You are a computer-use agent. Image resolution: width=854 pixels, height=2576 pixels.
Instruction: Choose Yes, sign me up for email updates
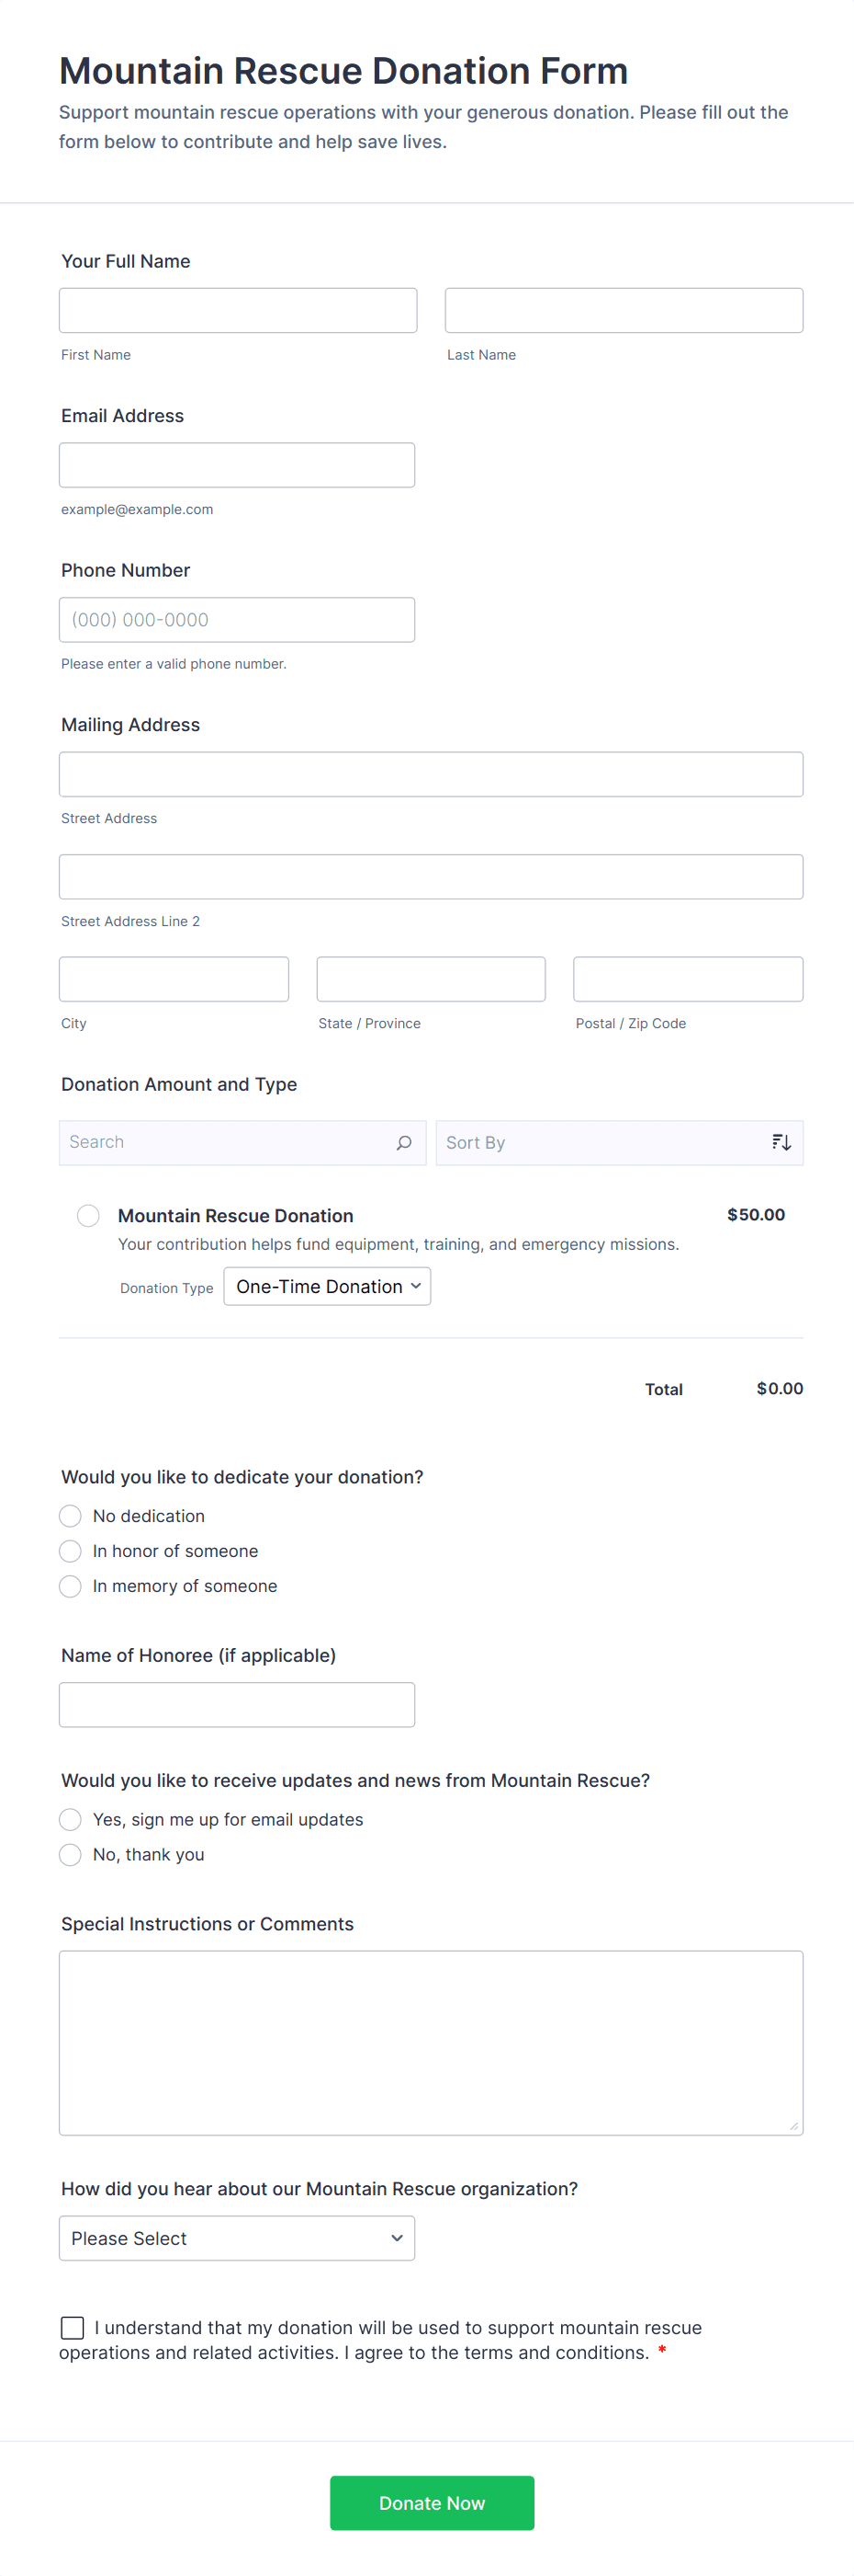[70, 1819]
